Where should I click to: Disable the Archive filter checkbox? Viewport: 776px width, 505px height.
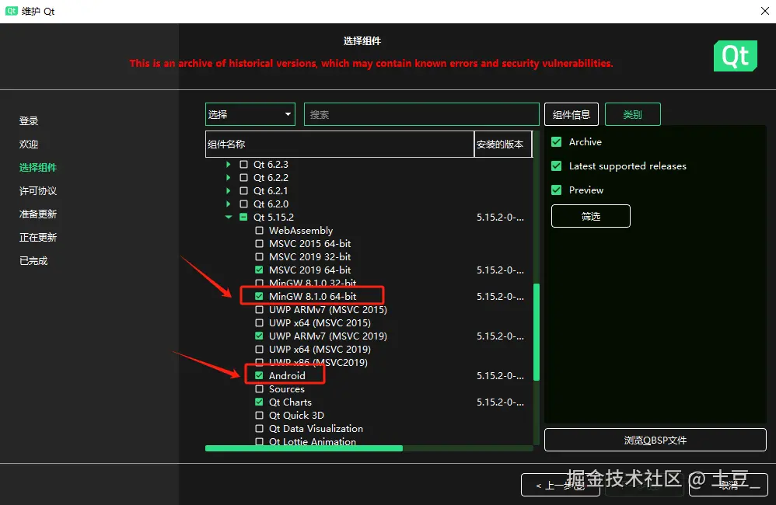click(x=556, y=142)
